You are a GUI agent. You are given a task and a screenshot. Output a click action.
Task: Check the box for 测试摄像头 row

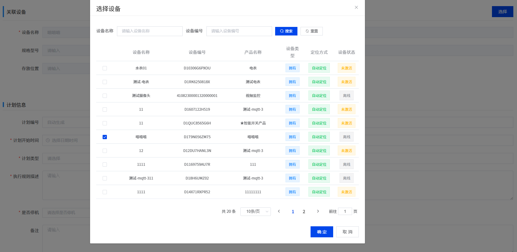[x=105, y=96]
